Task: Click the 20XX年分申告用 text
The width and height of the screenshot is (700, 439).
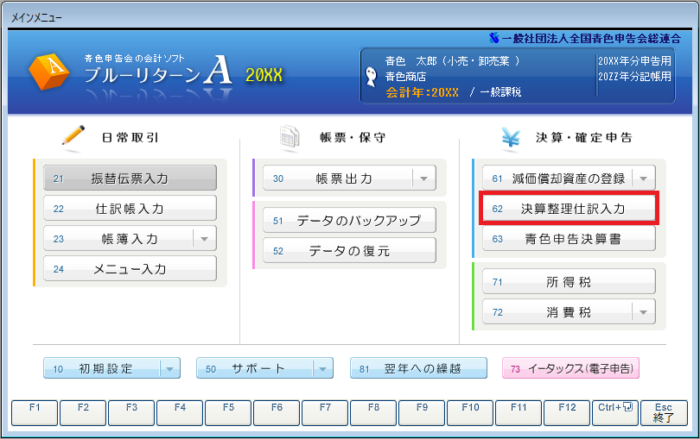Action: [x=634, y=61]
